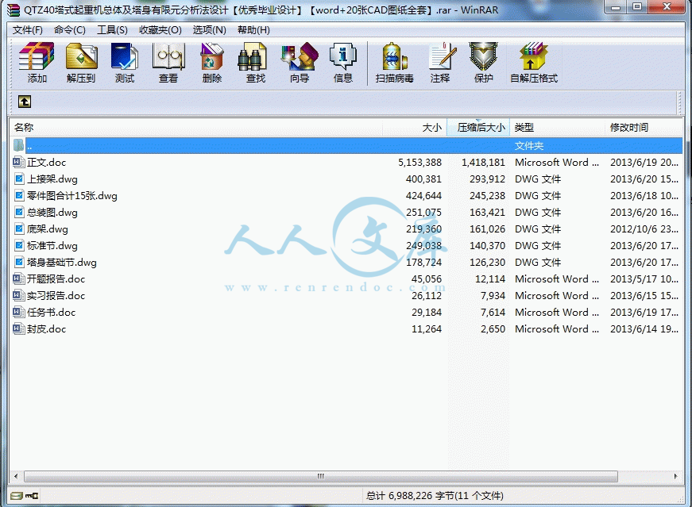Maximize the WinRAR window
The width and height of the screenshot is (692, 507).
(x=637, y=7)
